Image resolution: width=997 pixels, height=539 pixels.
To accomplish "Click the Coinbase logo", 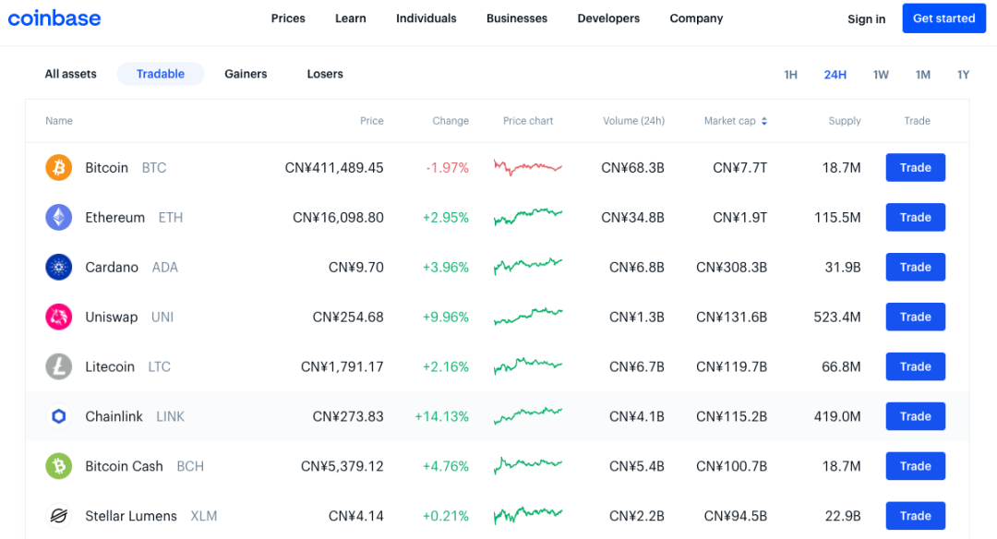I will [54, 18].
